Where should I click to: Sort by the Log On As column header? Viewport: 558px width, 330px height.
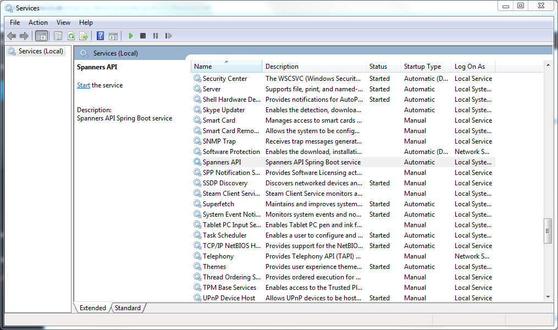coord(473,66)
